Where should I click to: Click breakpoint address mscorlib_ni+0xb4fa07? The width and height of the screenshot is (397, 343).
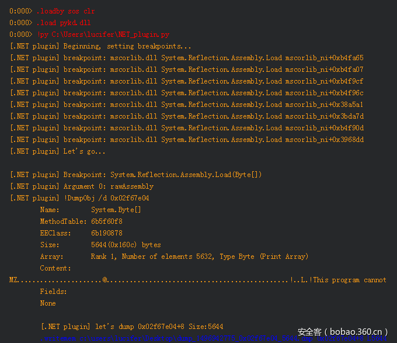click(x=324, y=70)
